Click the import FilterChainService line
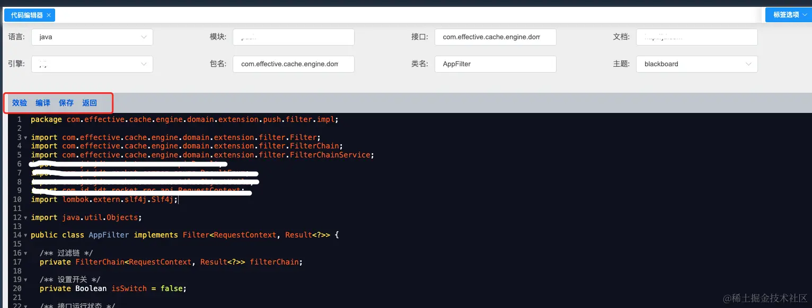812x308 pixels. pos(202,155)
